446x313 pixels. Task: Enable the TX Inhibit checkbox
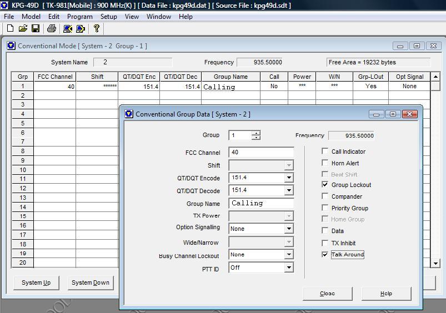tap(325, 243)
